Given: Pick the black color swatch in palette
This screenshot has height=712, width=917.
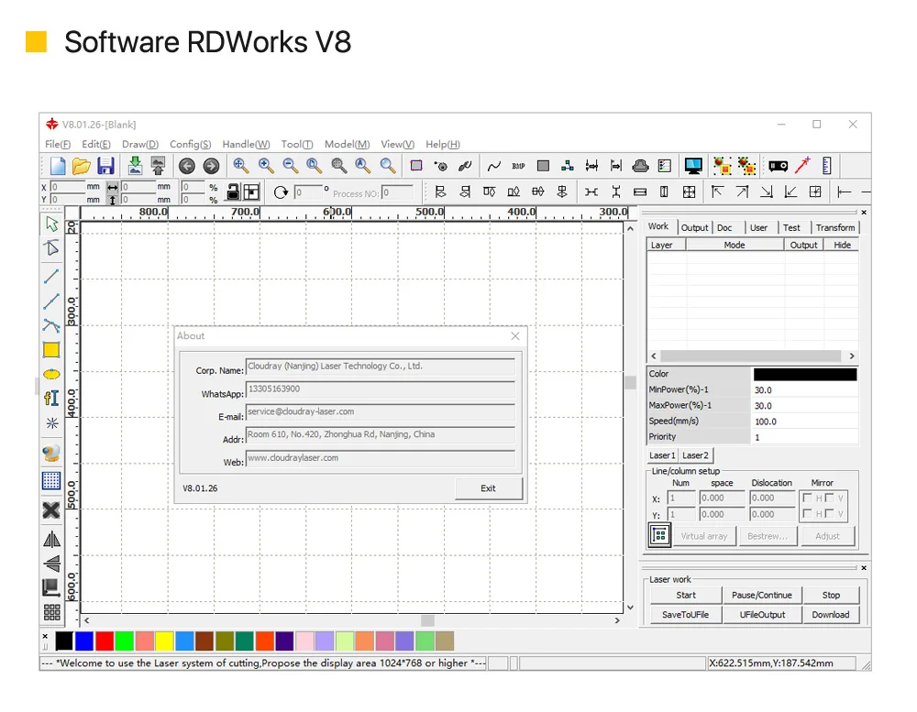Looking at the screenshot, I should pos(64,641).
